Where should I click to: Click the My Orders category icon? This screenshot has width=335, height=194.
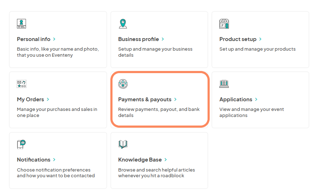click(x=21, y=84)
